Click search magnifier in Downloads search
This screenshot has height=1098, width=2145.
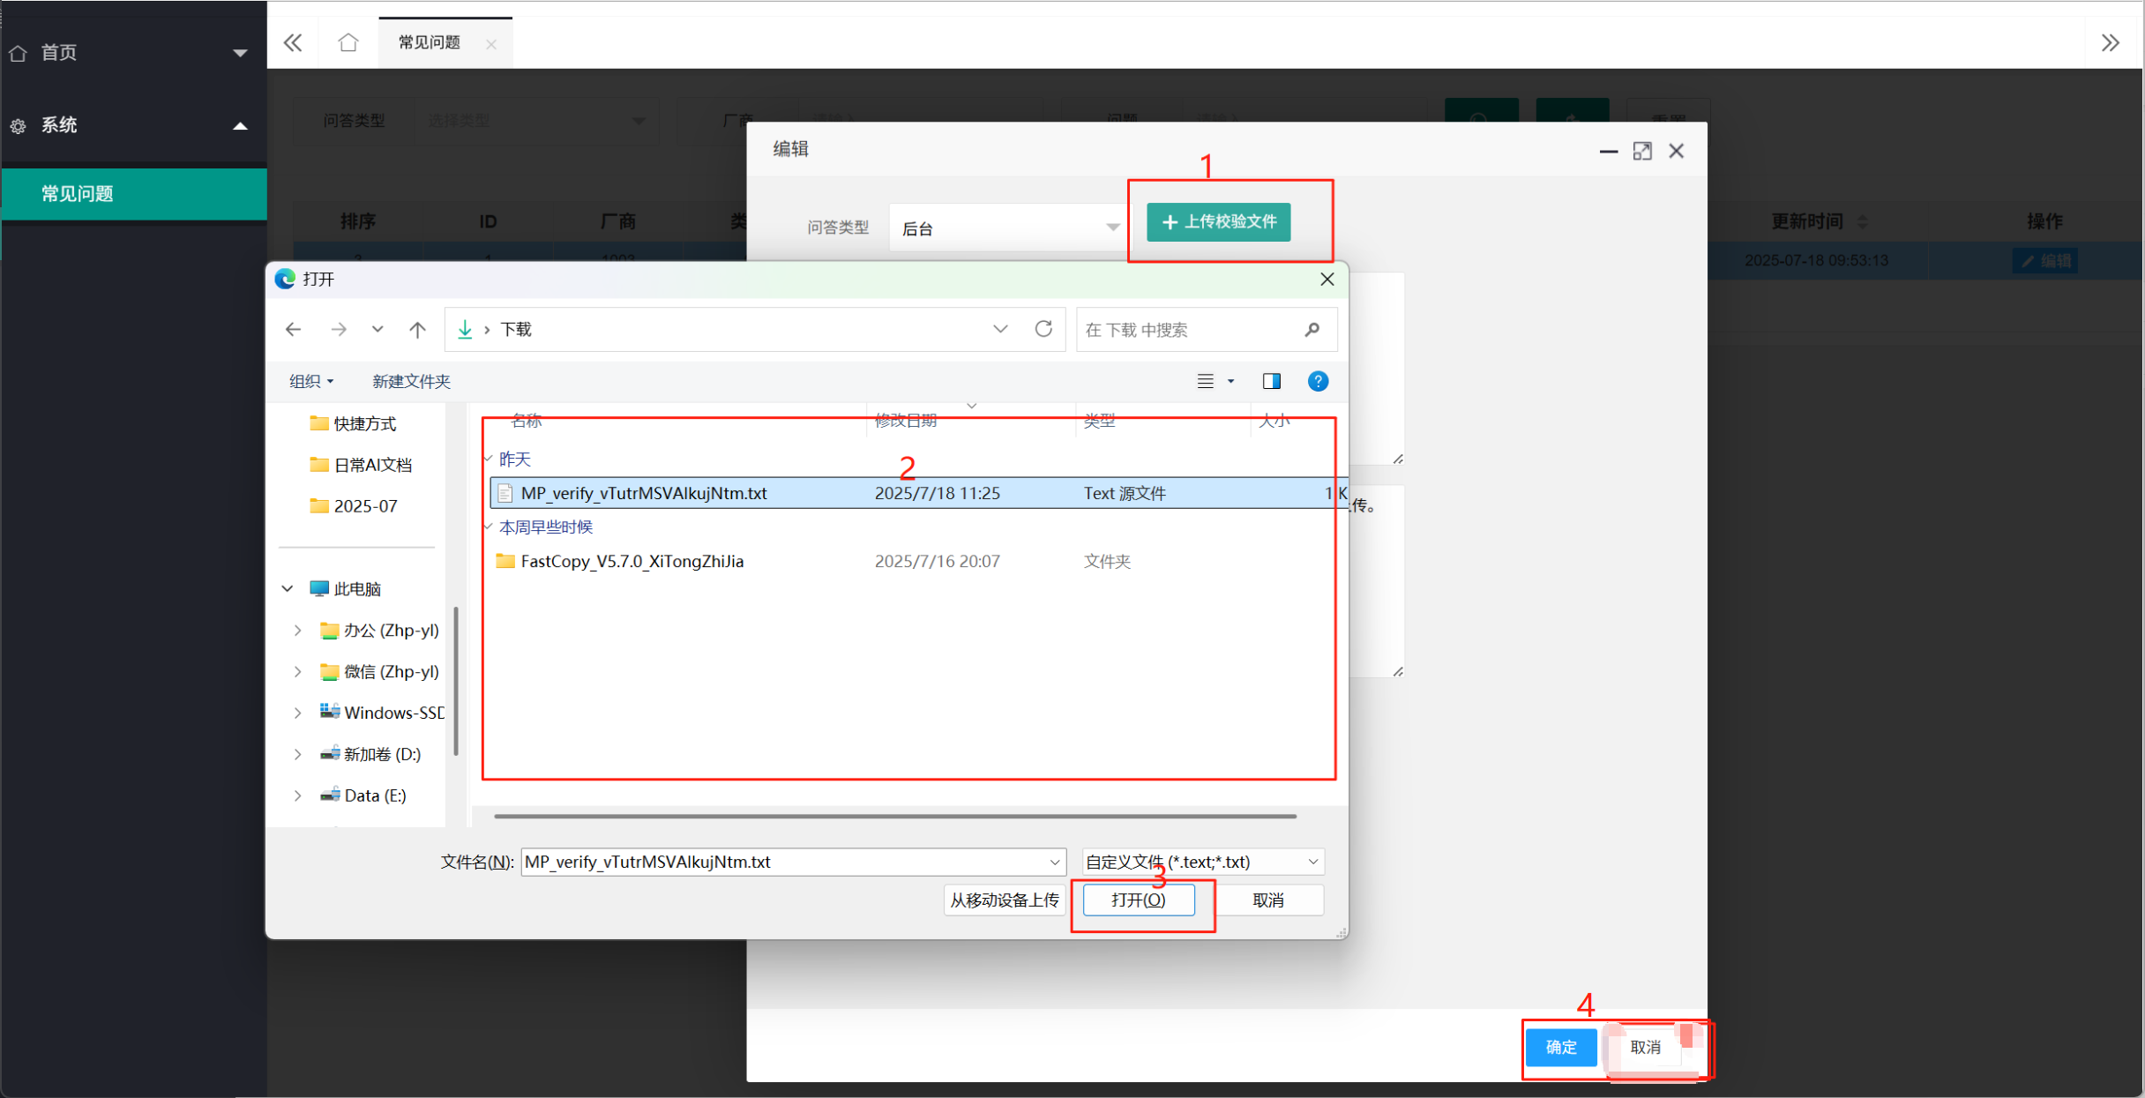click(1312, 329)
